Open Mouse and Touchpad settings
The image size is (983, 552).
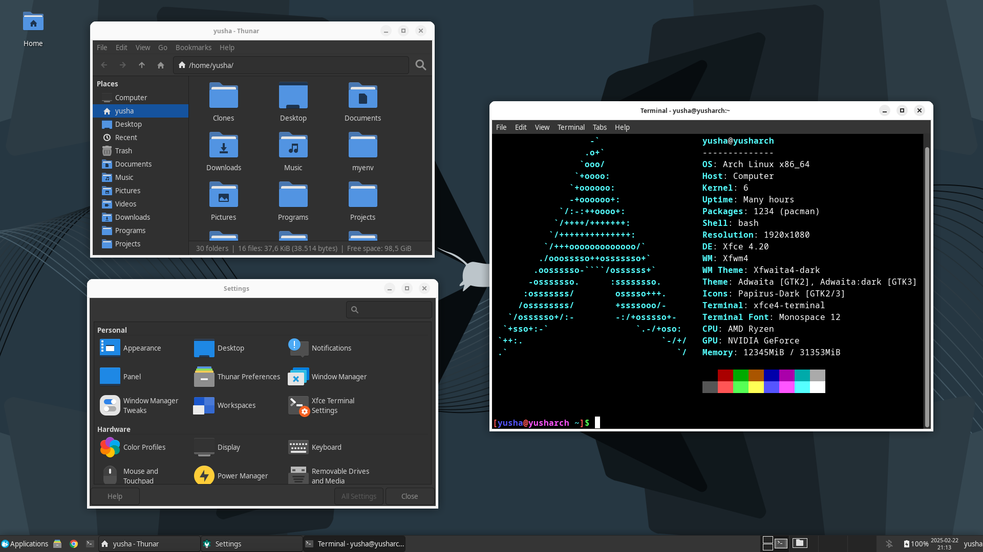tap(130, 475)
